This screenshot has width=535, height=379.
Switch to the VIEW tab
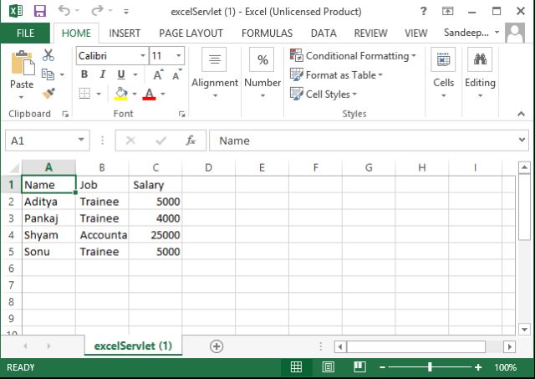[x=415, y=33]
